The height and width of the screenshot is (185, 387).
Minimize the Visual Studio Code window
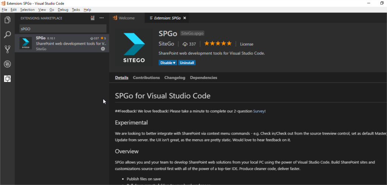(x=369, y=3)
